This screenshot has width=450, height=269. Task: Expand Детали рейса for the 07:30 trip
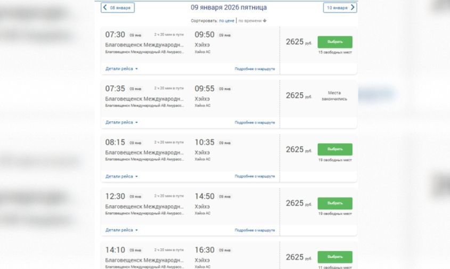(121, 69)
